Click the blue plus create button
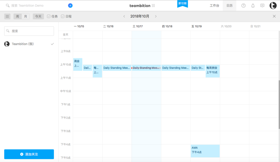This screenshot has height=162, width=280. (70, 6)
